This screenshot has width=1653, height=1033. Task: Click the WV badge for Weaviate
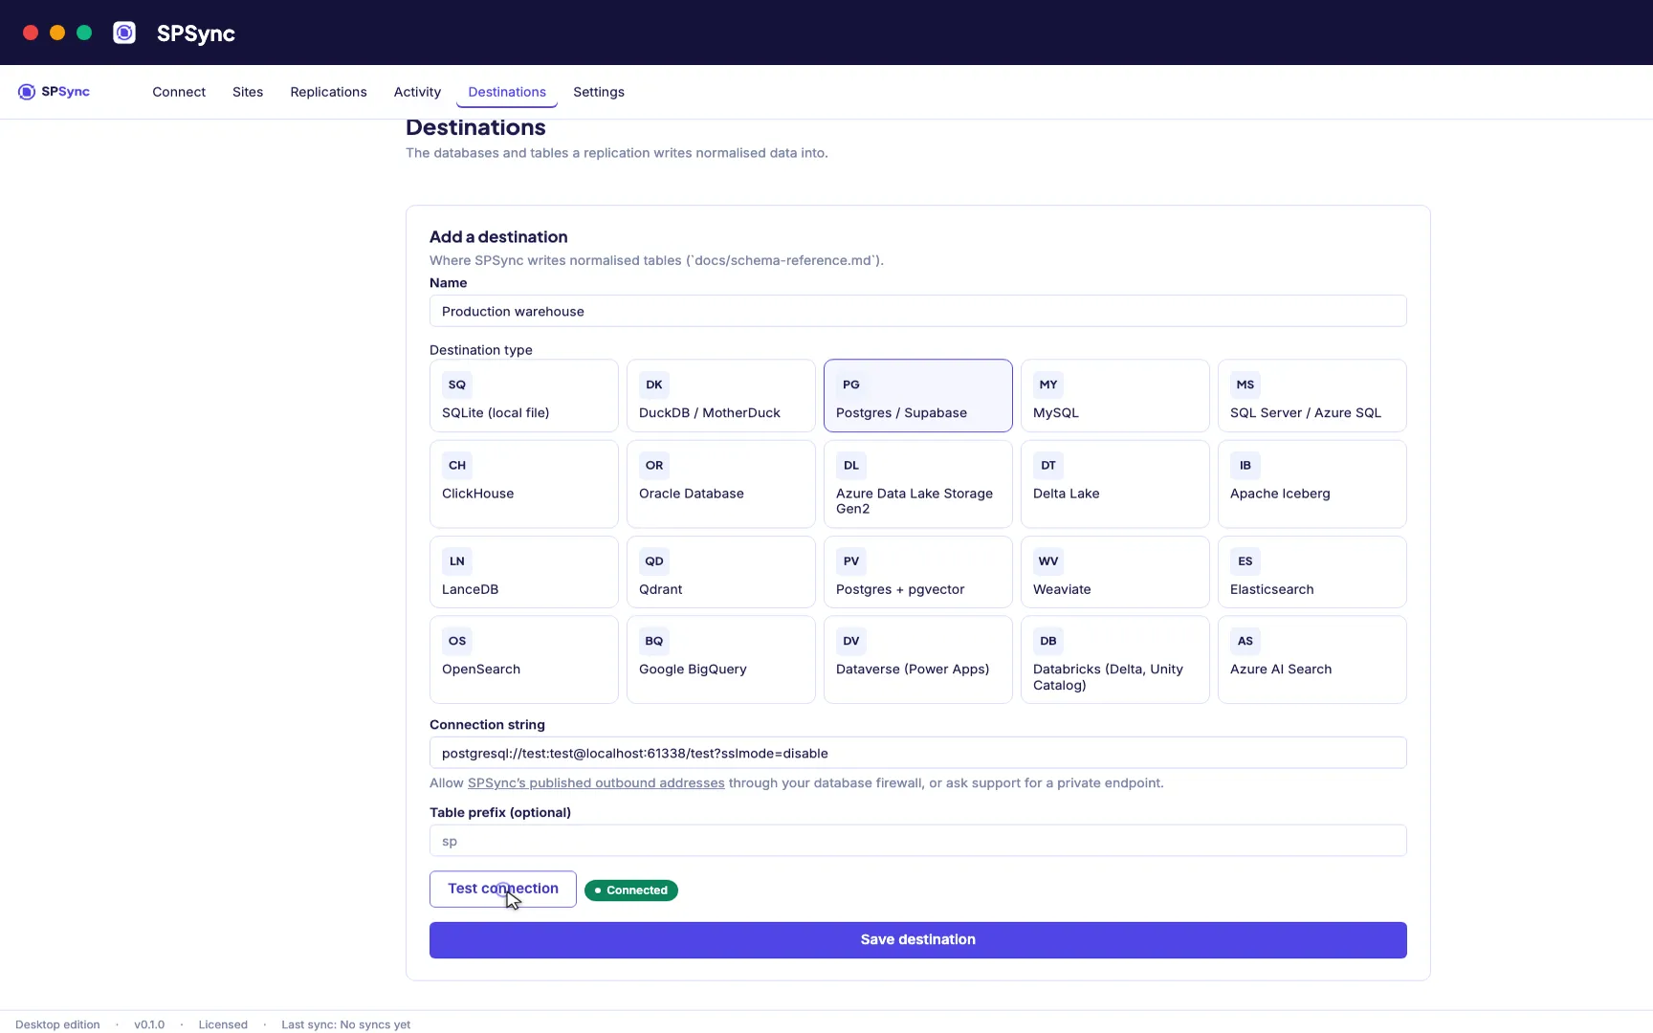tap(1048, 561)
